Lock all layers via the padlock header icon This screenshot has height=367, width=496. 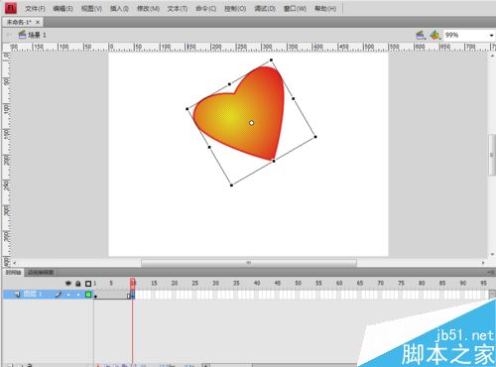[x=78, y=284]
